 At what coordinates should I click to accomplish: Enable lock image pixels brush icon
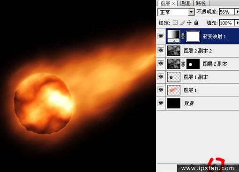tap(182, 23)
